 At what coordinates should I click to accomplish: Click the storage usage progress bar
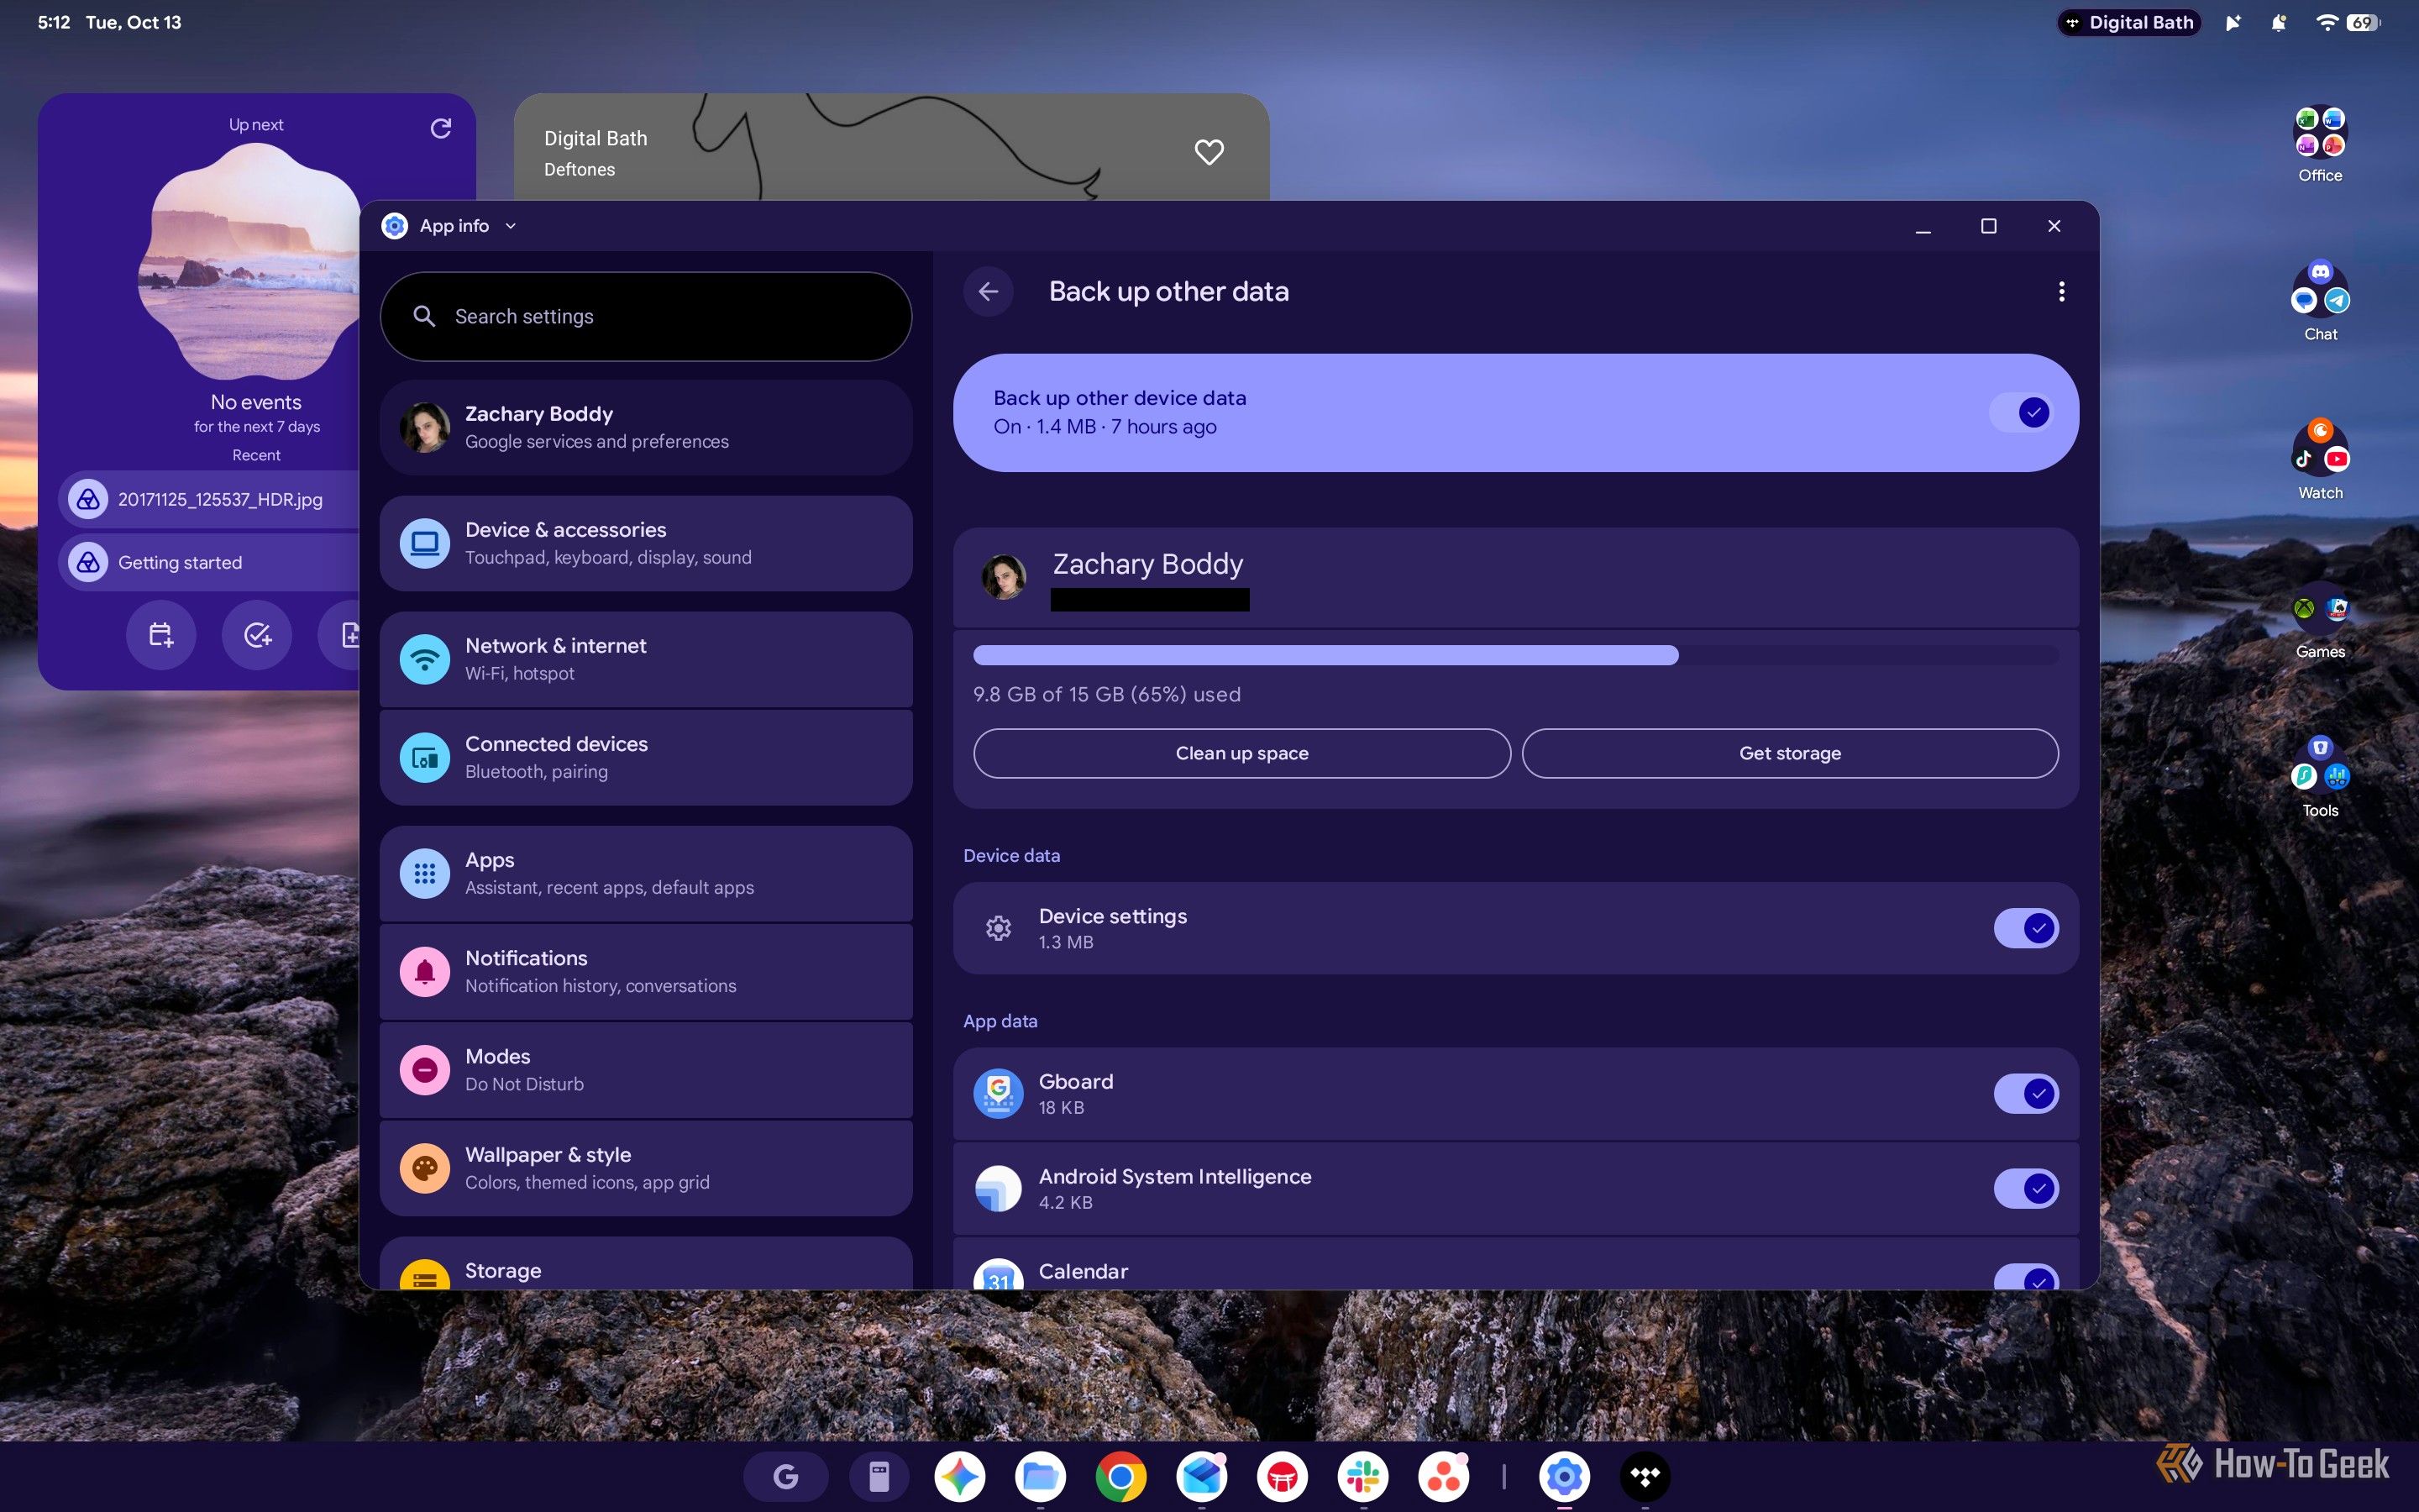click(x=1515, y=655)
